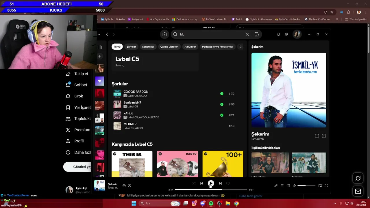Open the Lvbel C5 artist result card
This screenshot has height=208, width=370.
(155, 62)
